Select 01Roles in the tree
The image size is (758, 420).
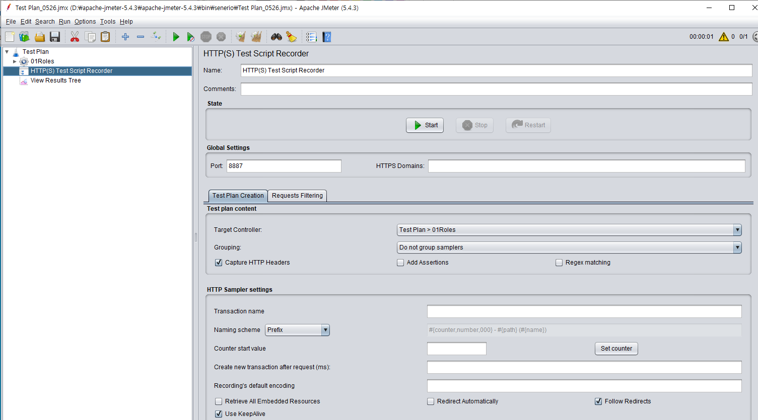(42, 61)
